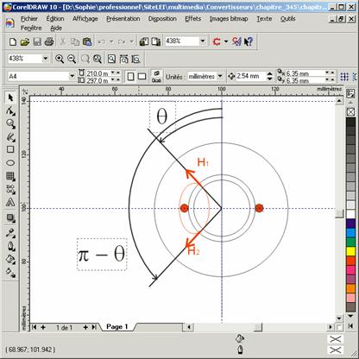The height and width of the screenshot is (359, 359).
Task: Click the Open folder icon
Action: pos(25,41)
